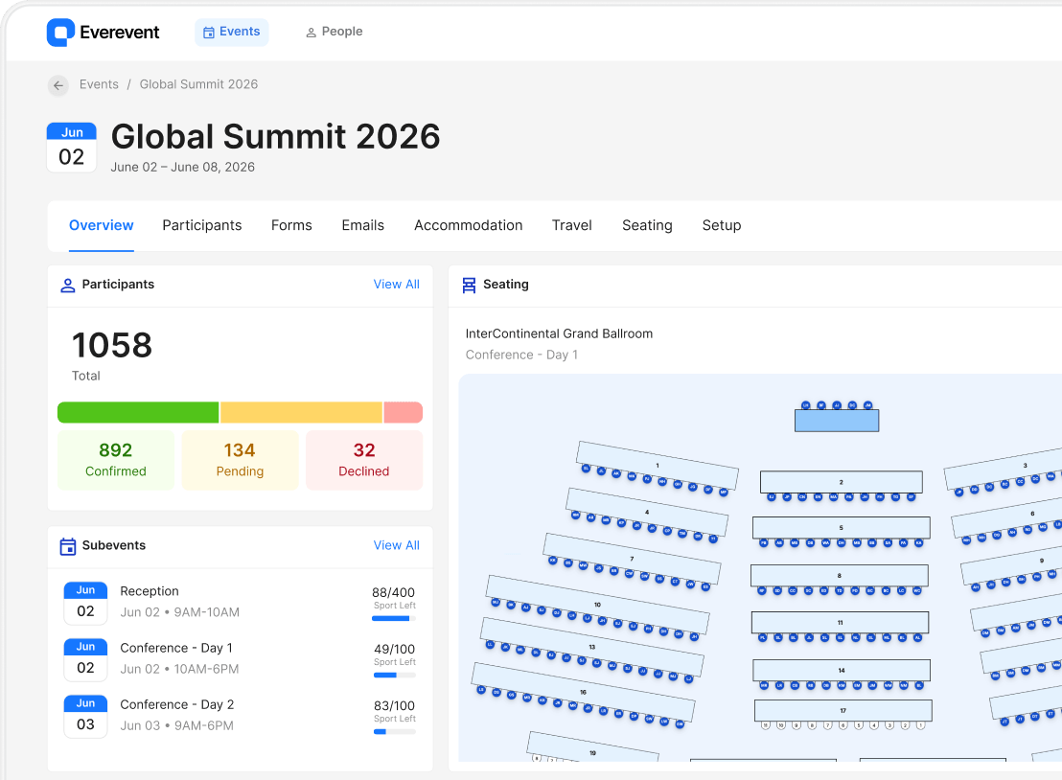Screen dimensions: 1062x780
Task: Open the Accommodation tab
Action: point(469,225)
